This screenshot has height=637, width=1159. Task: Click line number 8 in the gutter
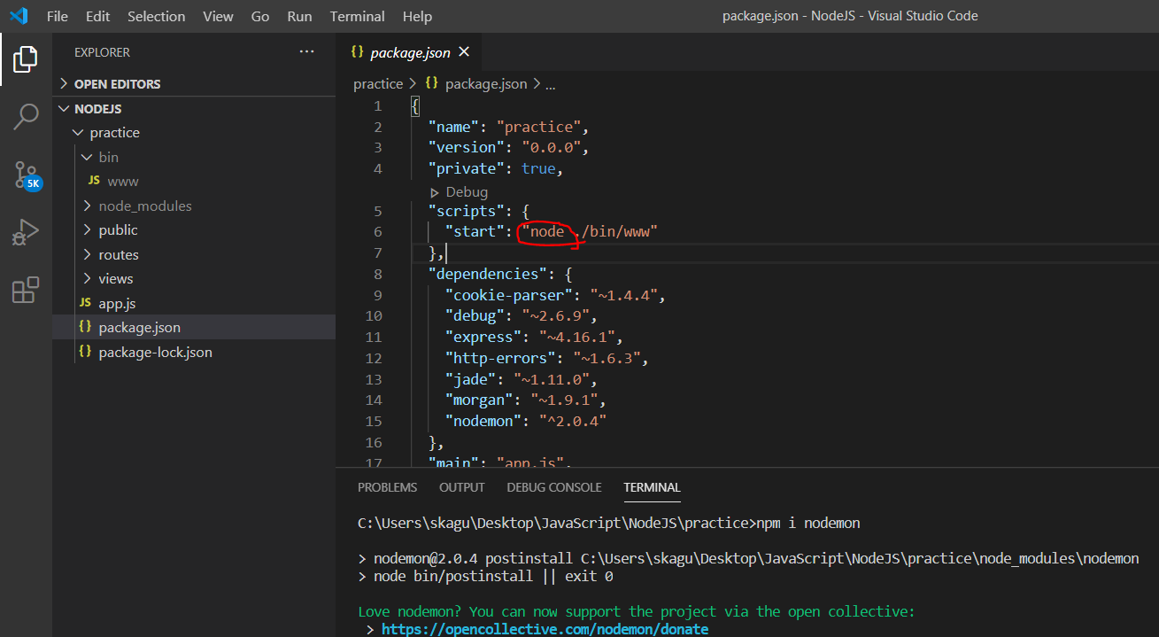coord(378,274)
